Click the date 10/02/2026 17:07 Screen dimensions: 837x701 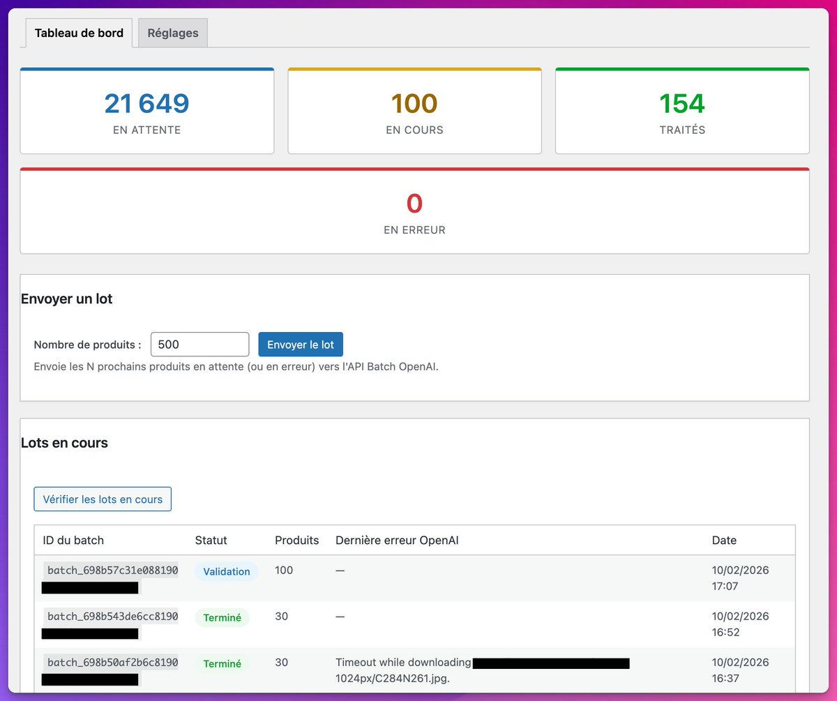tap(740, 578)
